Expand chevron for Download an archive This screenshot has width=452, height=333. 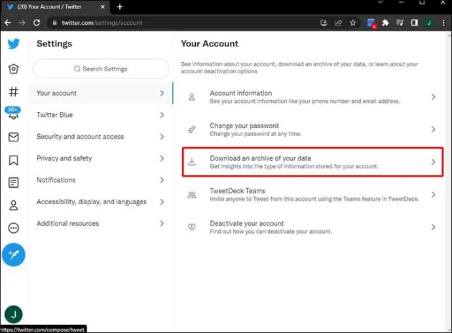[x=433, y=162]
